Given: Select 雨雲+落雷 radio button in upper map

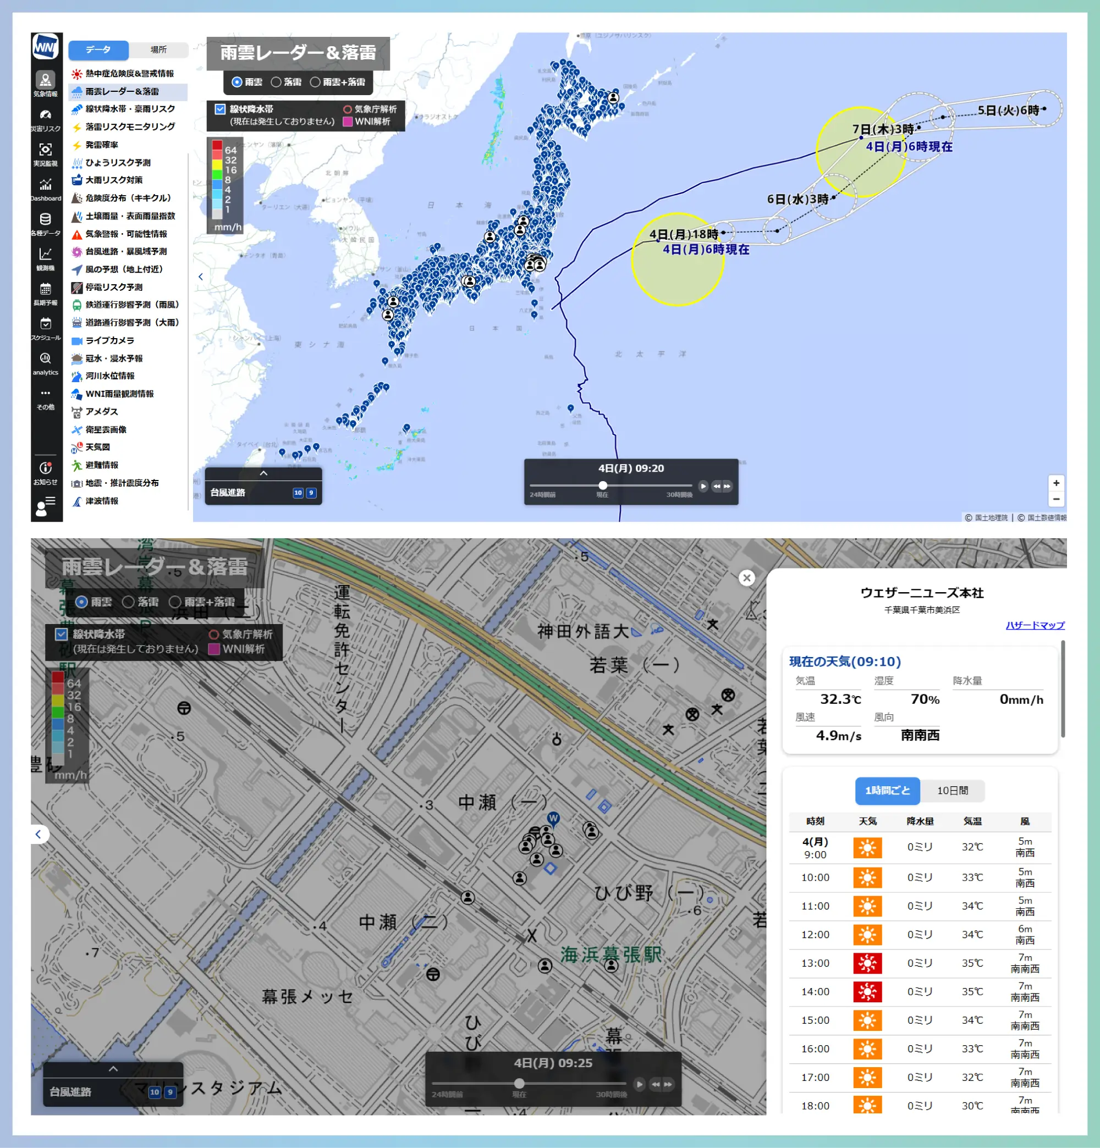Looking at the screenshot, I should click(315, 82).
